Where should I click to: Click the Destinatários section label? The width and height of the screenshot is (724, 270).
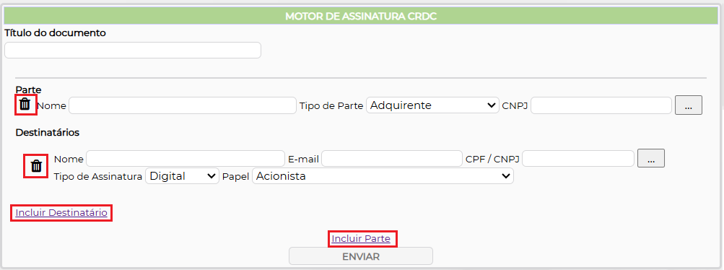click(x=48, y=132)
